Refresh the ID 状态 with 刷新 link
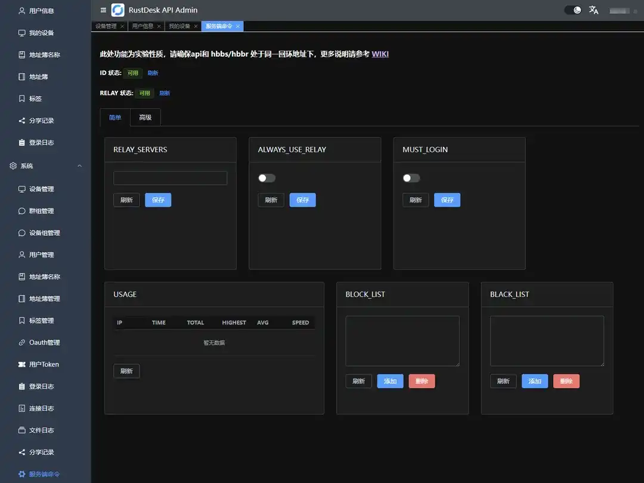This screenshot has width=644, height=483. point(153,73)
